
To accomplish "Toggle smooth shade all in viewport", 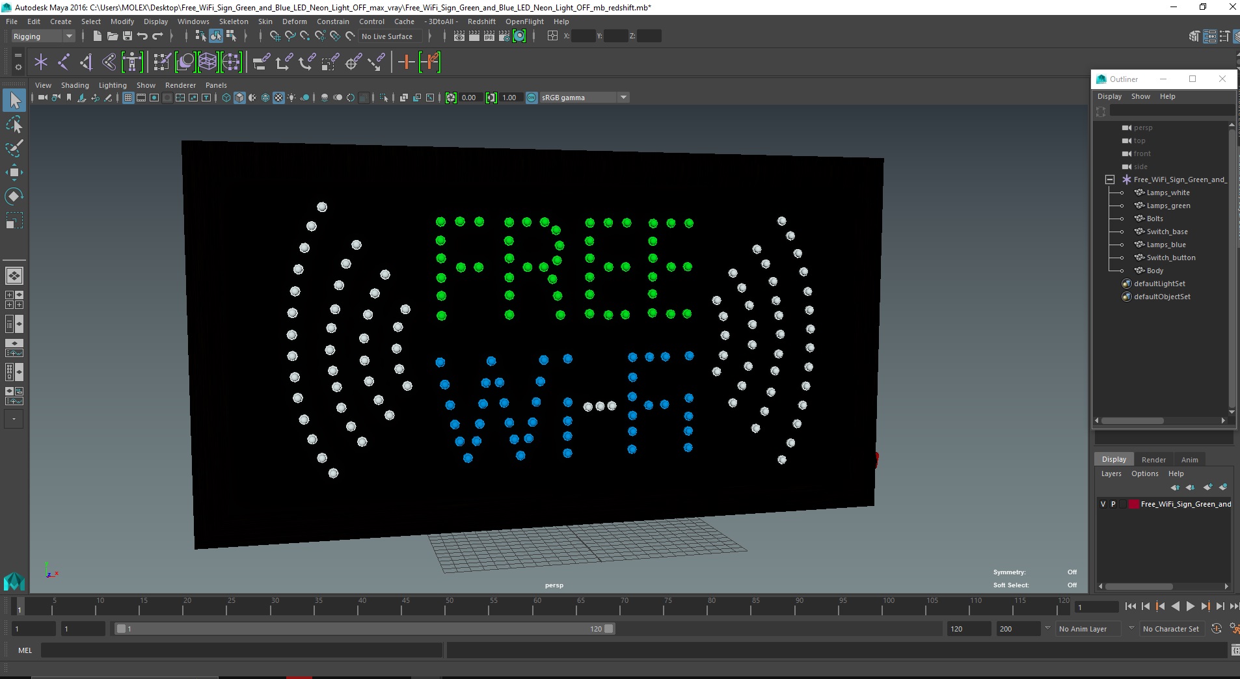I will pyautogui.click(x=239, y=98).
